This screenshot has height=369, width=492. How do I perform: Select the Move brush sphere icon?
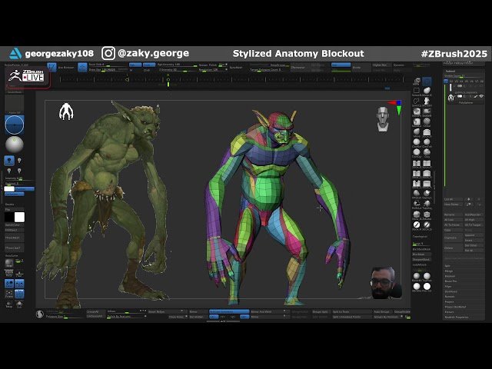[x=417, y=132]
